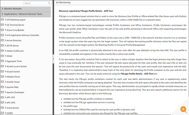Expand the 3Com Core Builder chevron
Screen dimensions: 189x115
[5, 30]
